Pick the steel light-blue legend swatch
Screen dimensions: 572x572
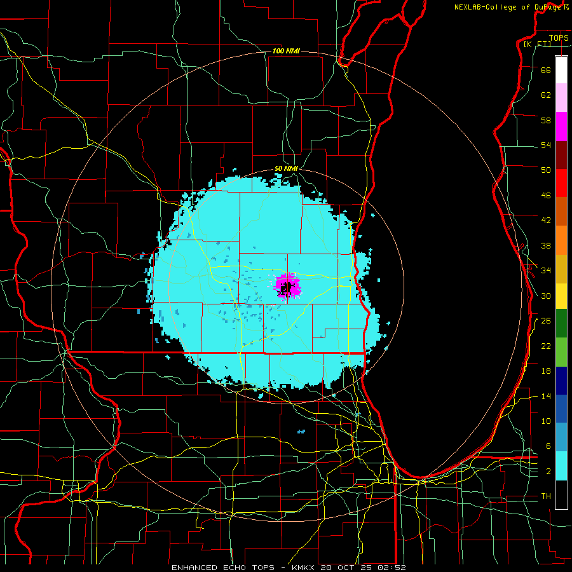(x=561, y=437)
